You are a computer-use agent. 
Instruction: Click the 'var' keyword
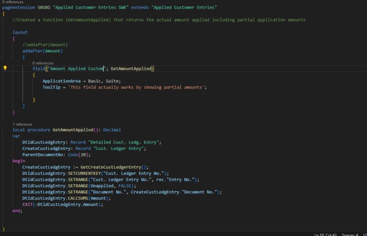click(x=16, y=136)
